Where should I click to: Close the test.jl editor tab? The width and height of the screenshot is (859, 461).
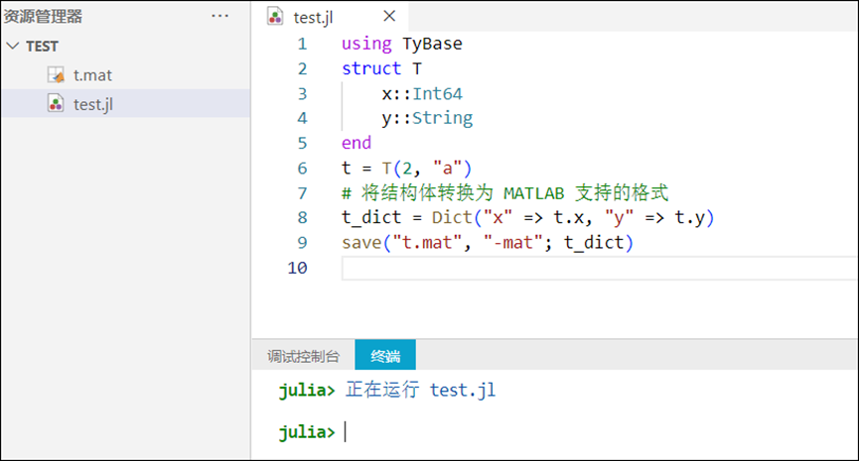click(x=389, y=16)
